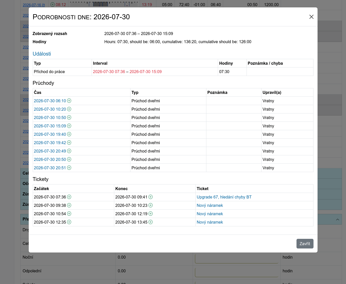Click plus icon beside 20:50 passage time
Viewport: 346px width, 284px height.
coord(69,159)
